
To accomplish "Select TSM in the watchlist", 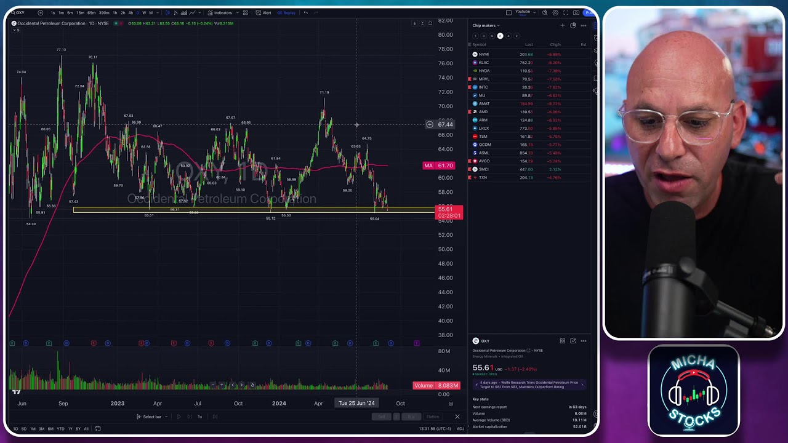I will [529, 137].
